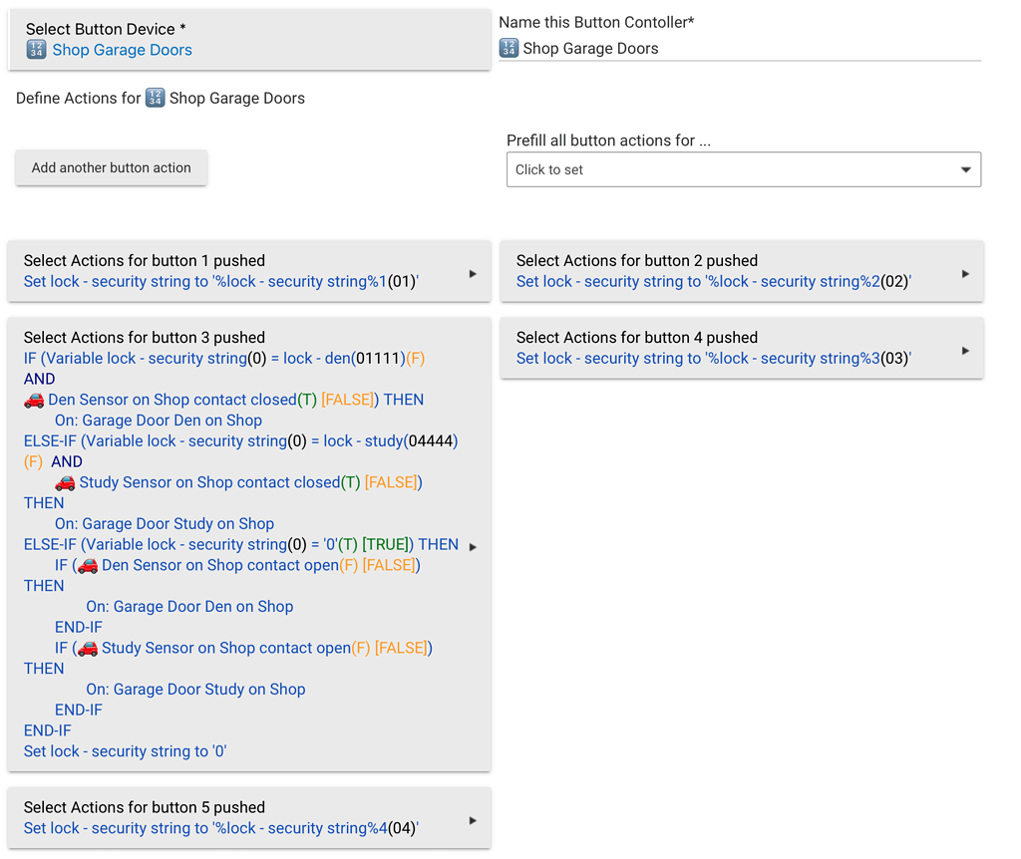Open the Select Actions for button 2 pushed header

tap(637, 260)
